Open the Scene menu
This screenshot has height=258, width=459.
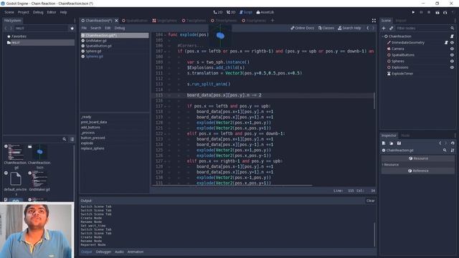click(x=9, y=12)
